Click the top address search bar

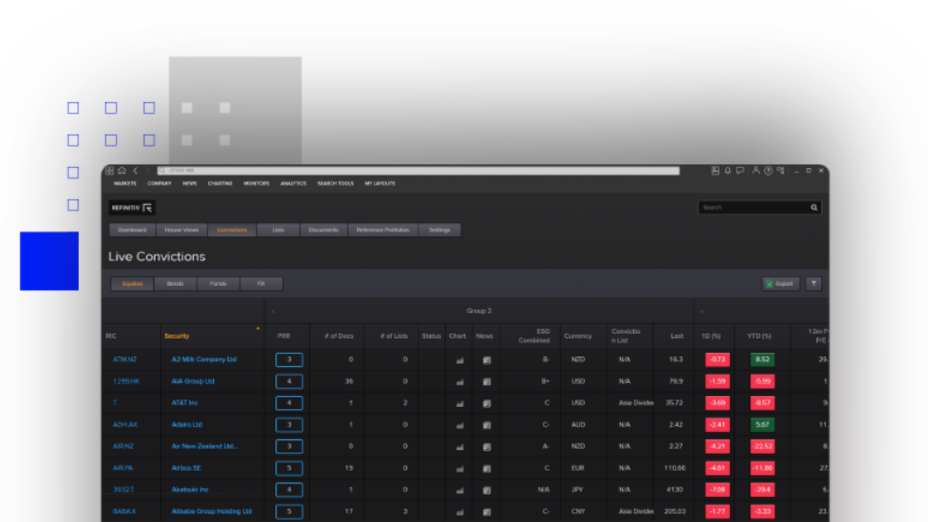[x=419, y=170]
